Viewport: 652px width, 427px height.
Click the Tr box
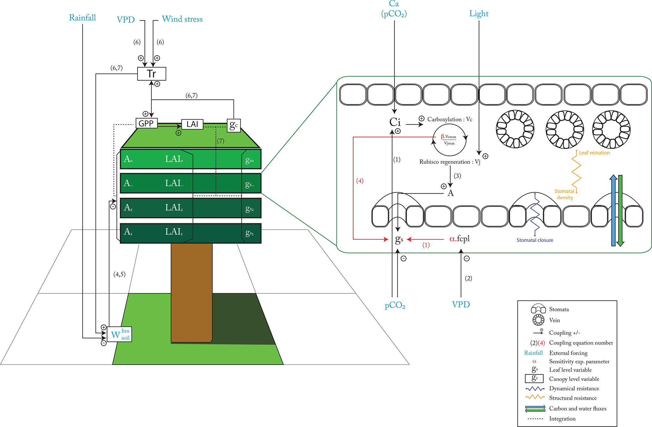[151, 74]
